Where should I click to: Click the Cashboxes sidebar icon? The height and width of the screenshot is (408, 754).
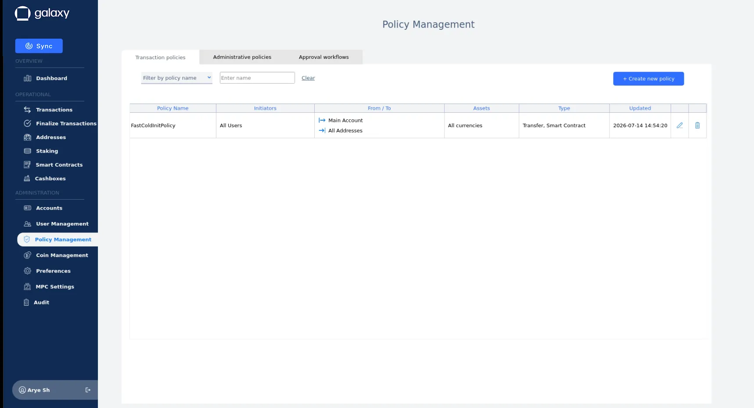27,179
